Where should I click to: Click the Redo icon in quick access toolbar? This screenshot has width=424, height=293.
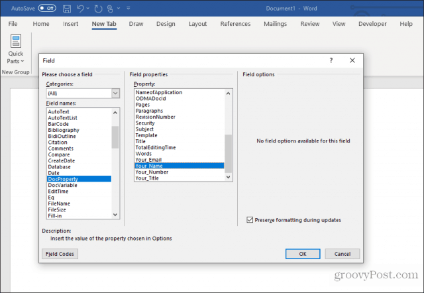pyautogui.click(x=98, y=9)
